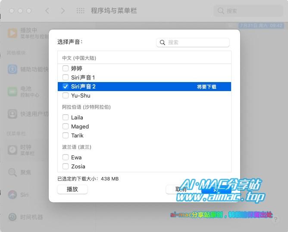Click the voice search field in the dialog

click(x=193, y=43)
